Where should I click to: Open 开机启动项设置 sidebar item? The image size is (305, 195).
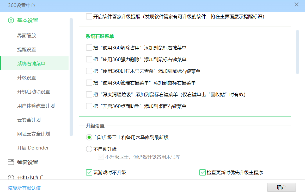point(34,92)
